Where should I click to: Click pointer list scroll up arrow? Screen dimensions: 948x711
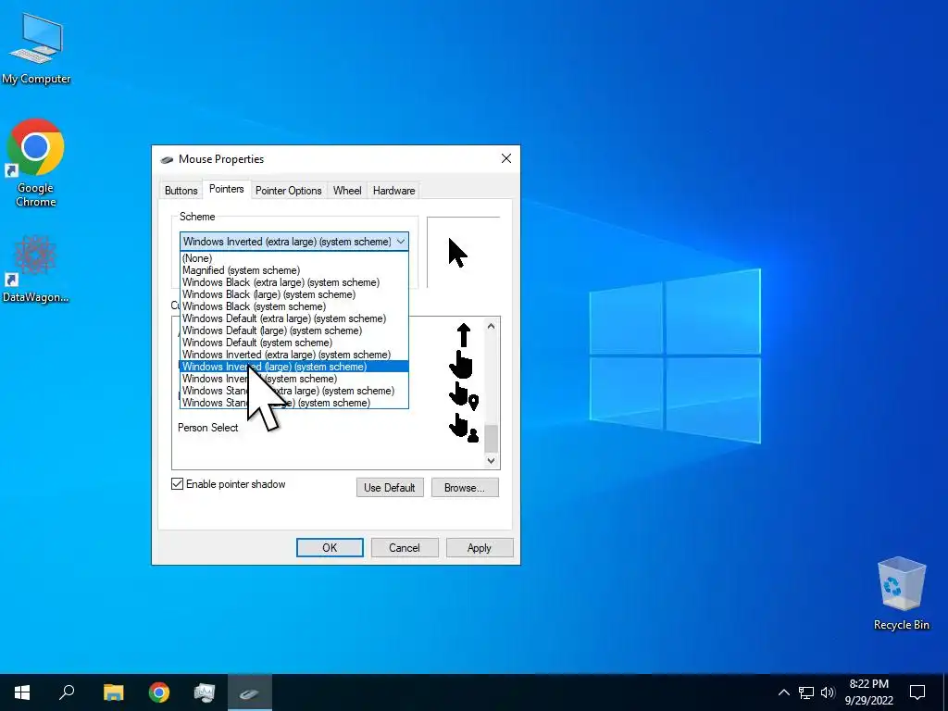point(491,327)
